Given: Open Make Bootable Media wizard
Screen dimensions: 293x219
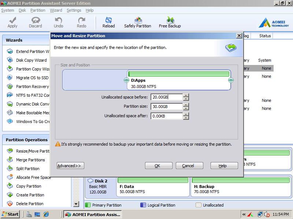Looking at the screenshot, I should tap(28, 113).
